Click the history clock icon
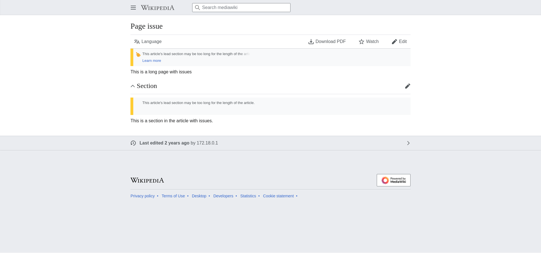This screenshot has height=253, width=541. [x=133, y=143]
